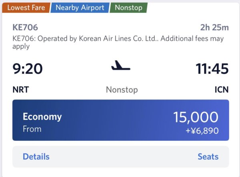Click the 2h 25m flight duration
This screenshot has height=177, width=240.
tap(214, 28)
